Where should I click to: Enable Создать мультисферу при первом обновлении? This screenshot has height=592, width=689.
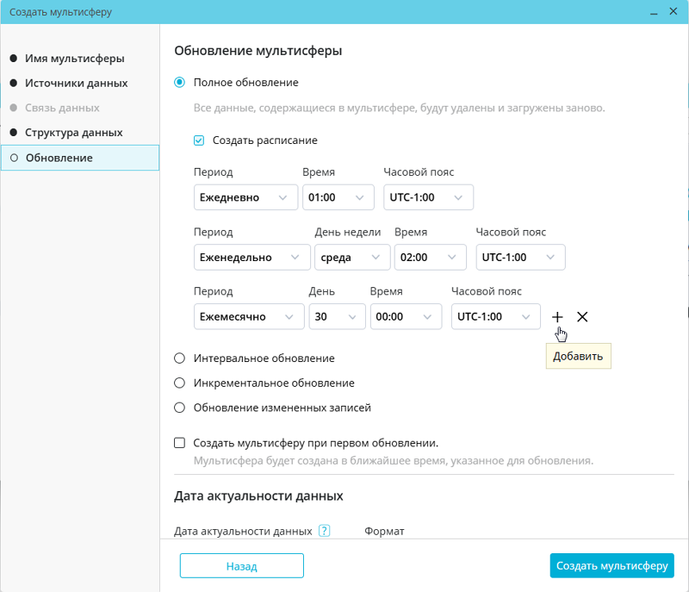(x=180, y=443)
